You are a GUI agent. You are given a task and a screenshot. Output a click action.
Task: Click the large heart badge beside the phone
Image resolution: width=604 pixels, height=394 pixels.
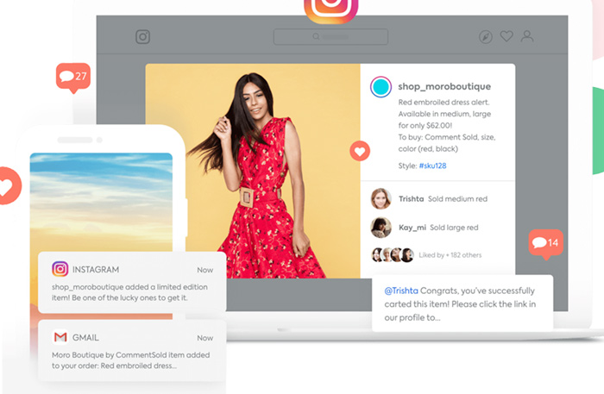9,186
